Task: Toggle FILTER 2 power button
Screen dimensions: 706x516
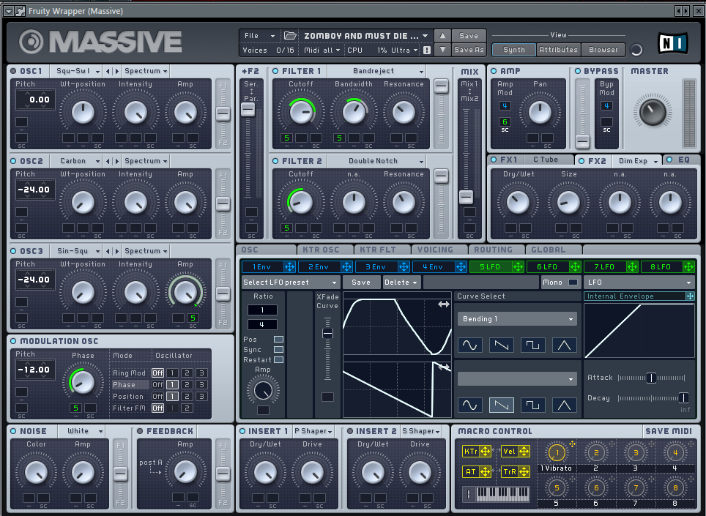Action: 275,161
